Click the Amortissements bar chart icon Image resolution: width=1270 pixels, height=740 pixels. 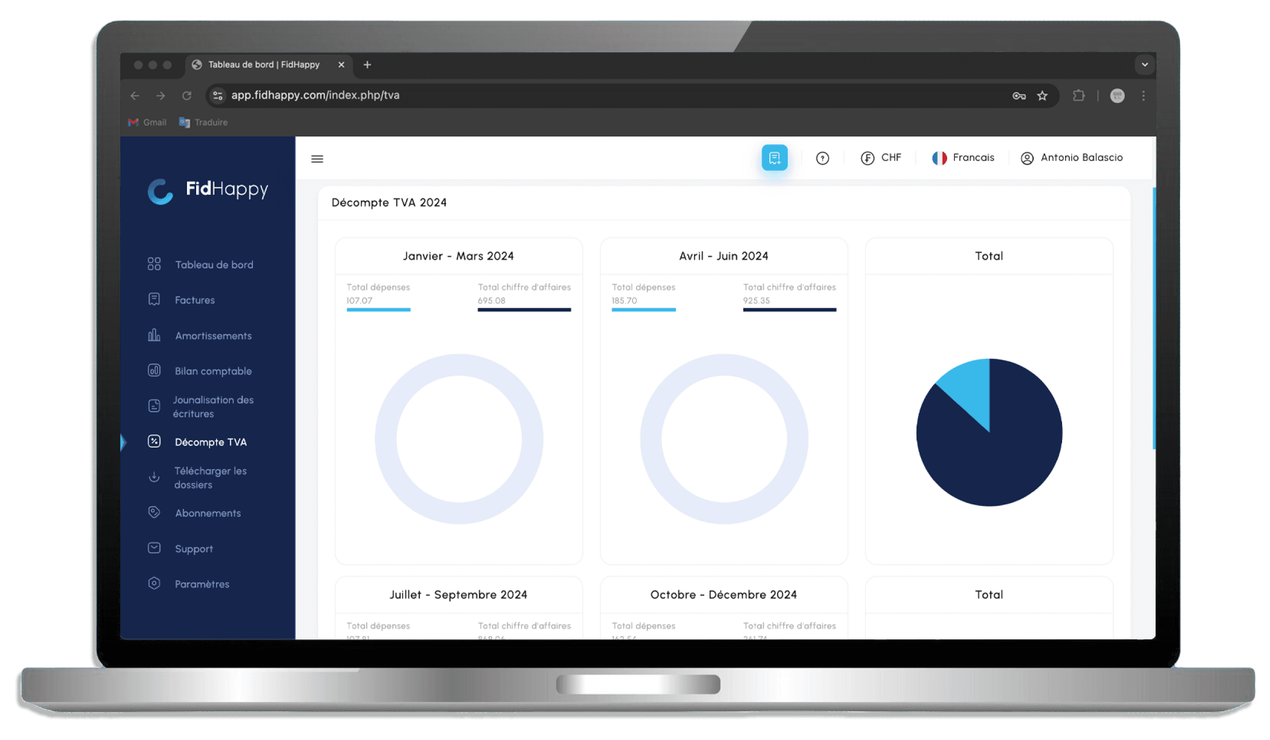pyautogui.click(x=154, y=335)
